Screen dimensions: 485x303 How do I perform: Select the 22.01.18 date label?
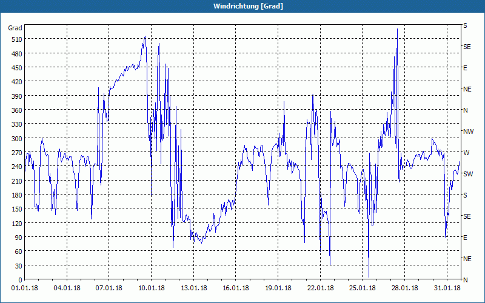[x=321, y=288]
